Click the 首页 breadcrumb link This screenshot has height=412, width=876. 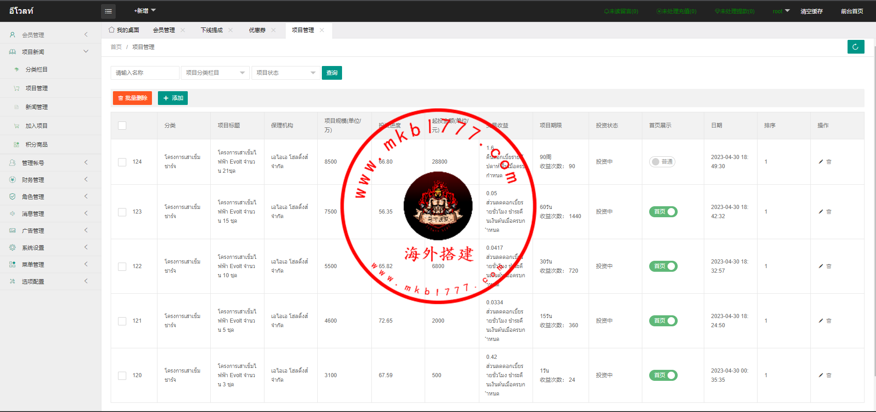coord(116,47)
